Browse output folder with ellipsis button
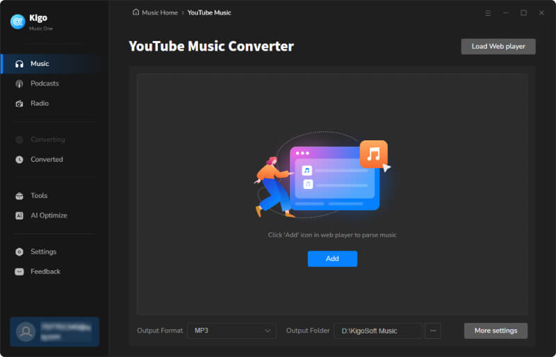Screen dimensions: 556x357 point(433,331)
